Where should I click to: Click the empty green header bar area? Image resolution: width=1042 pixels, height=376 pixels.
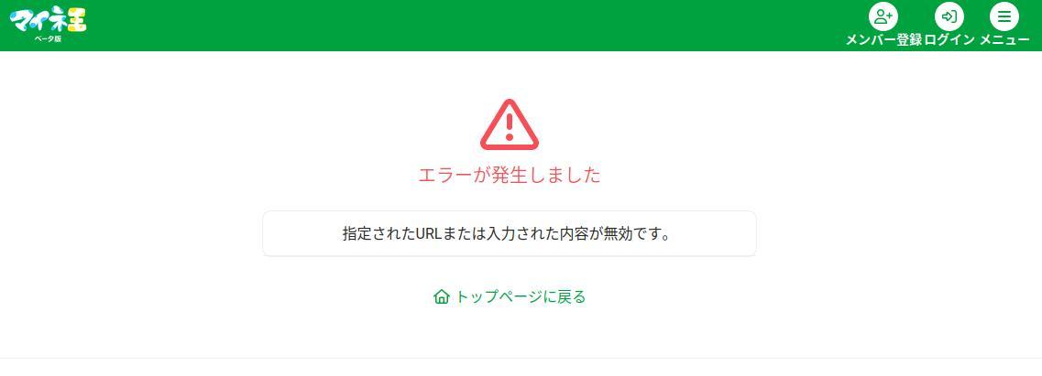466,26
